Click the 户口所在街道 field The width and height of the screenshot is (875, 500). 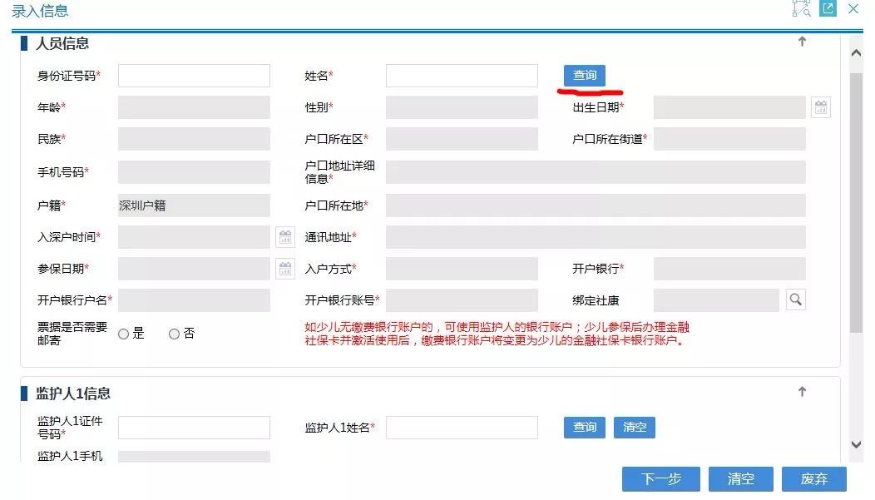tap(730, 139)
